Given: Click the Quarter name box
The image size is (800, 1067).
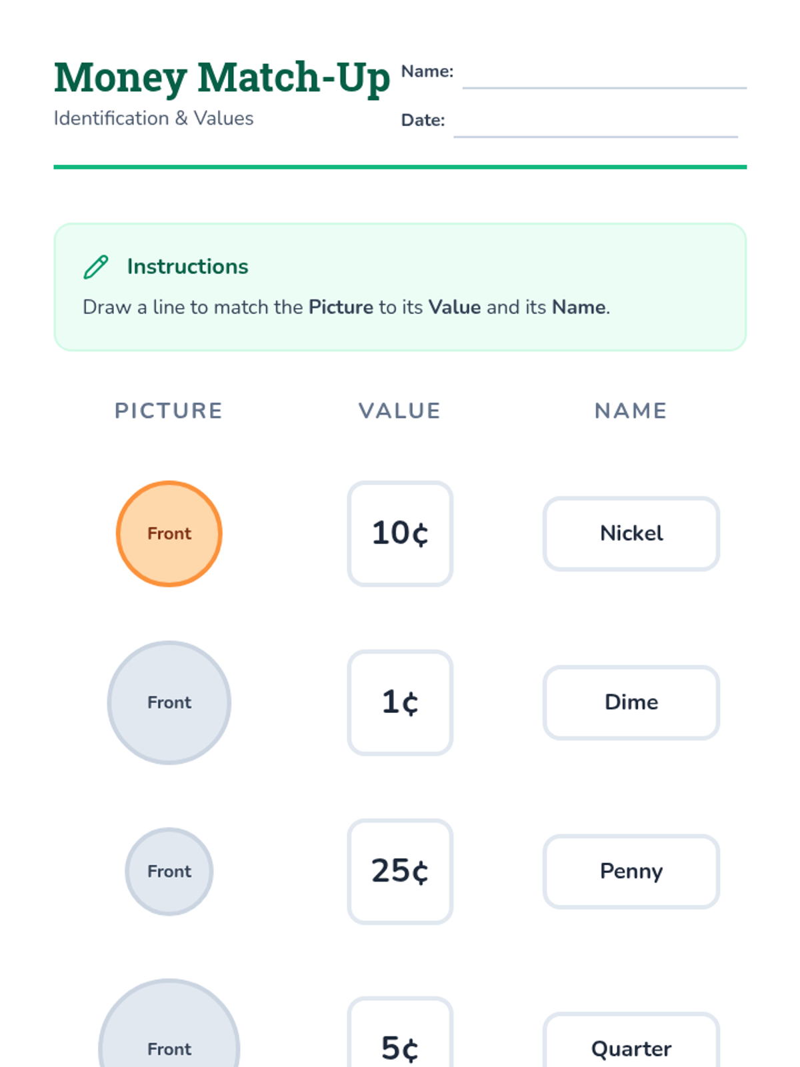Looking at the screenshot, I should [631, 1044].
